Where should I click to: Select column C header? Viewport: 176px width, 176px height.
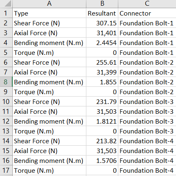click(147, 4)
